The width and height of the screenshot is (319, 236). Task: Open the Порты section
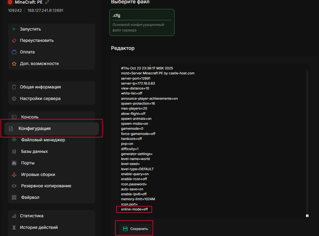tap(28, 163)
